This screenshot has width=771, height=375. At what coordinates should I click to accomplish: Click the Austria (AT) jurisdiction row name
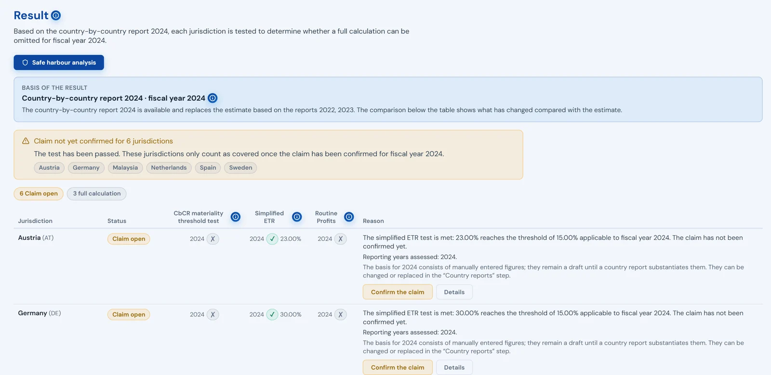click(x=36, y=238)
